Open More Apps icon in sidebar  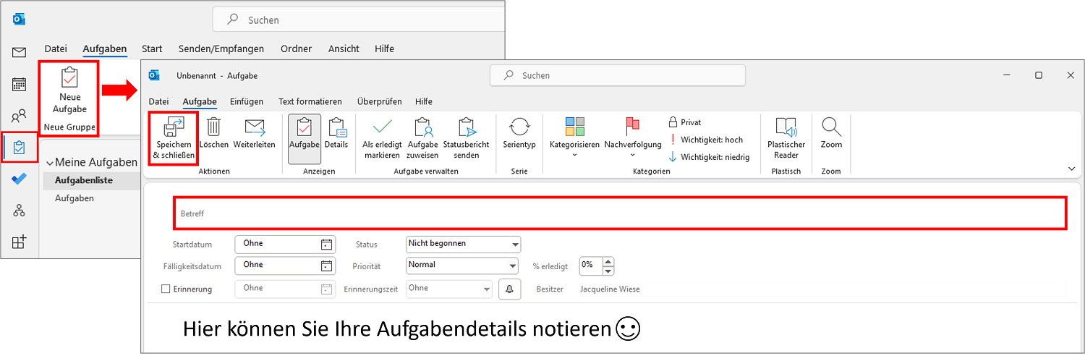pyautogui.click(x=19, y=242)
